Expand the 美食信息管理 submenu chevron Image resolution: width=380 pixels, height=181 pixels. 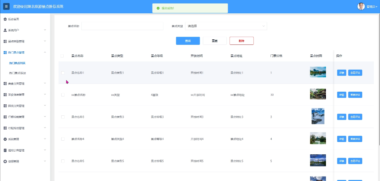click(x=45, y=94)
